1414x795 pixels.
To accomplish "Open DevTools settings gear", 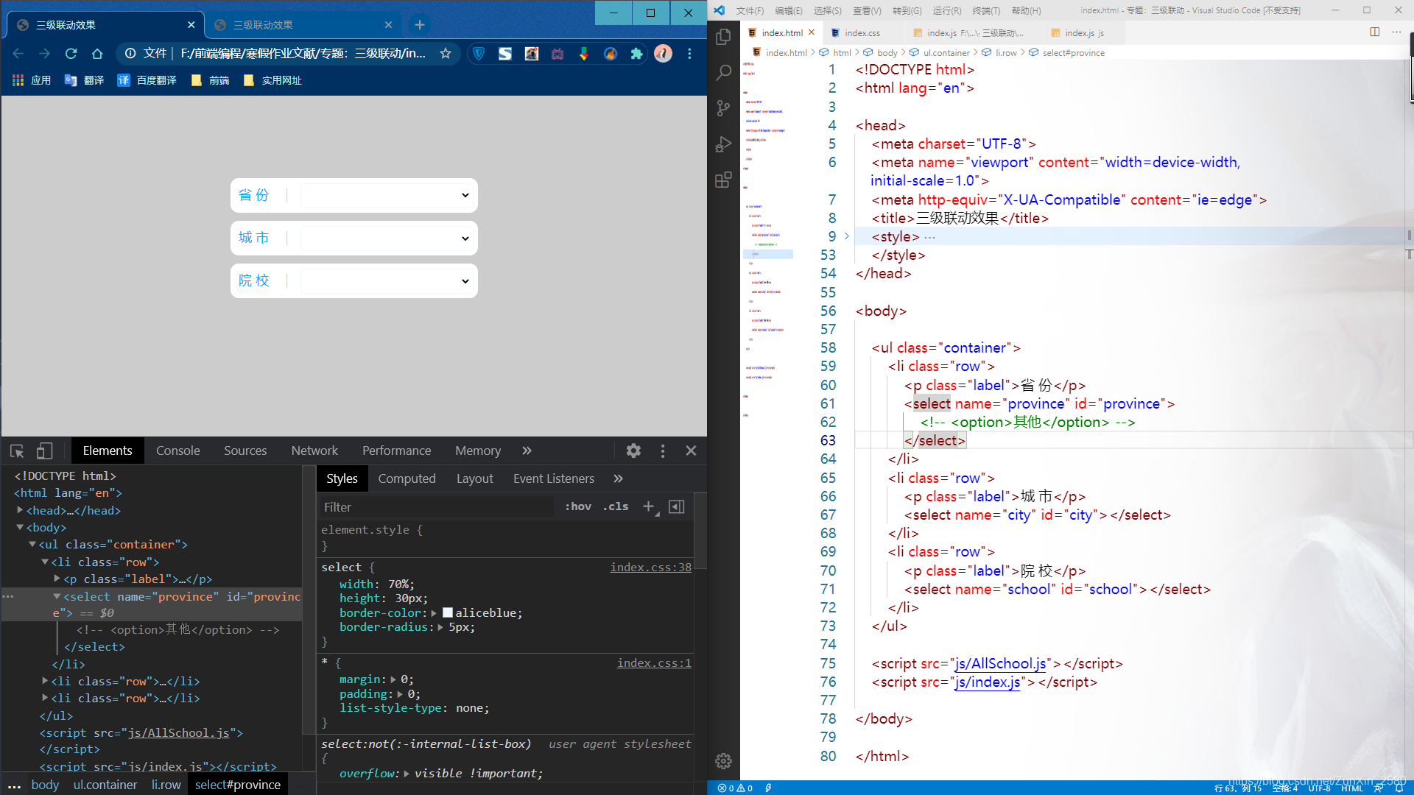I will pyautogui.click(x=633, y=451).
